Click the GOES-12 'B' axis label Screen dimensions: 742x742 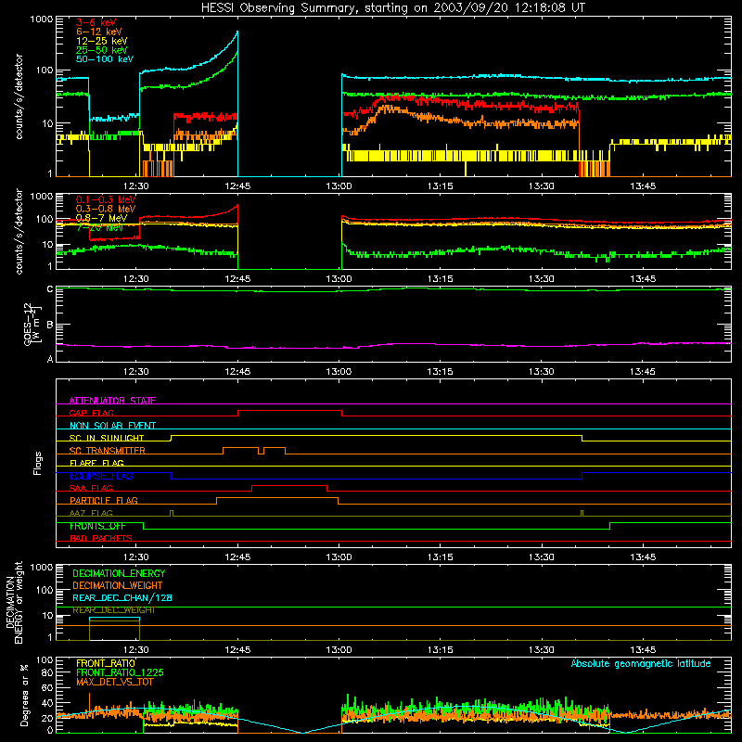50,326
